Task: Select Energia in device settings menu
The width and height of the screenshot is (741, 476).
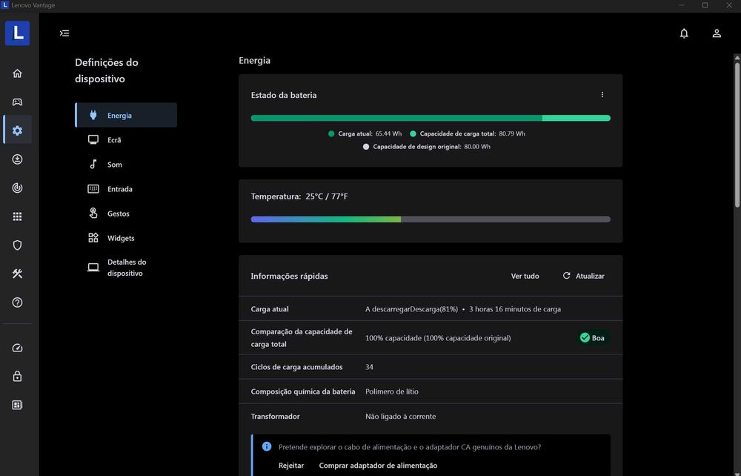Action: pos(126,116)
